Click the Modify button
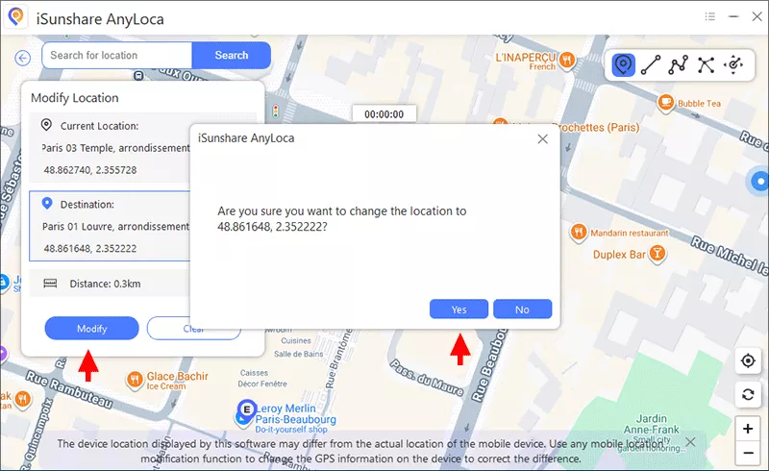The height and width of the screenshot is (471, 769). point(91,328)
